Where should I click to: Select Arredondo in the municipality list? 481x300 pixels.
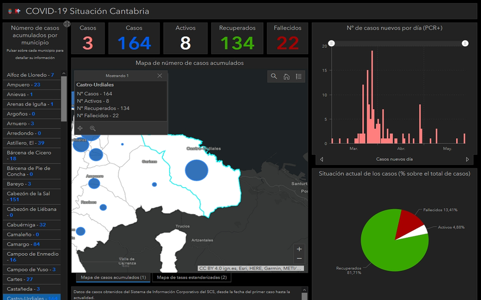32,133
